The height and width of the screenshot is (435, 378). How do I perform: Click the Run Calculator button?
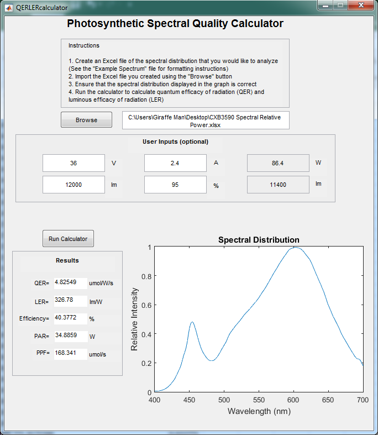click(68, 239)
